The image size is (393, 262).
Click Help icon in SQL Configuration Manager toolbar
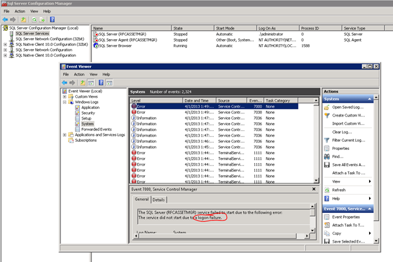coord(52,20)
